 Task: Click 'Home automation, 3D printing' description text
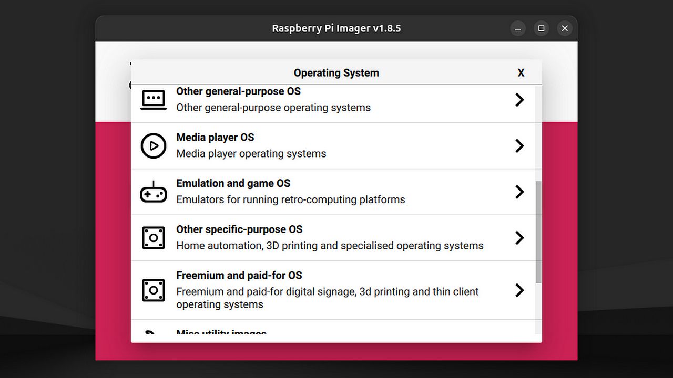(330, 246)
